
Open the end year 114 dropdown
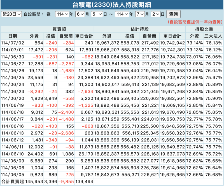click(x=122, y=14)
